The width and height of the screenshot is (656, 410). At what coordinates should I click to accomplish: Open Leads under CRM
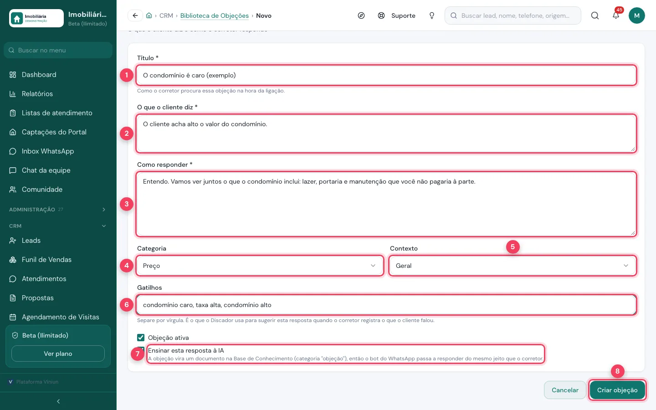58,241
